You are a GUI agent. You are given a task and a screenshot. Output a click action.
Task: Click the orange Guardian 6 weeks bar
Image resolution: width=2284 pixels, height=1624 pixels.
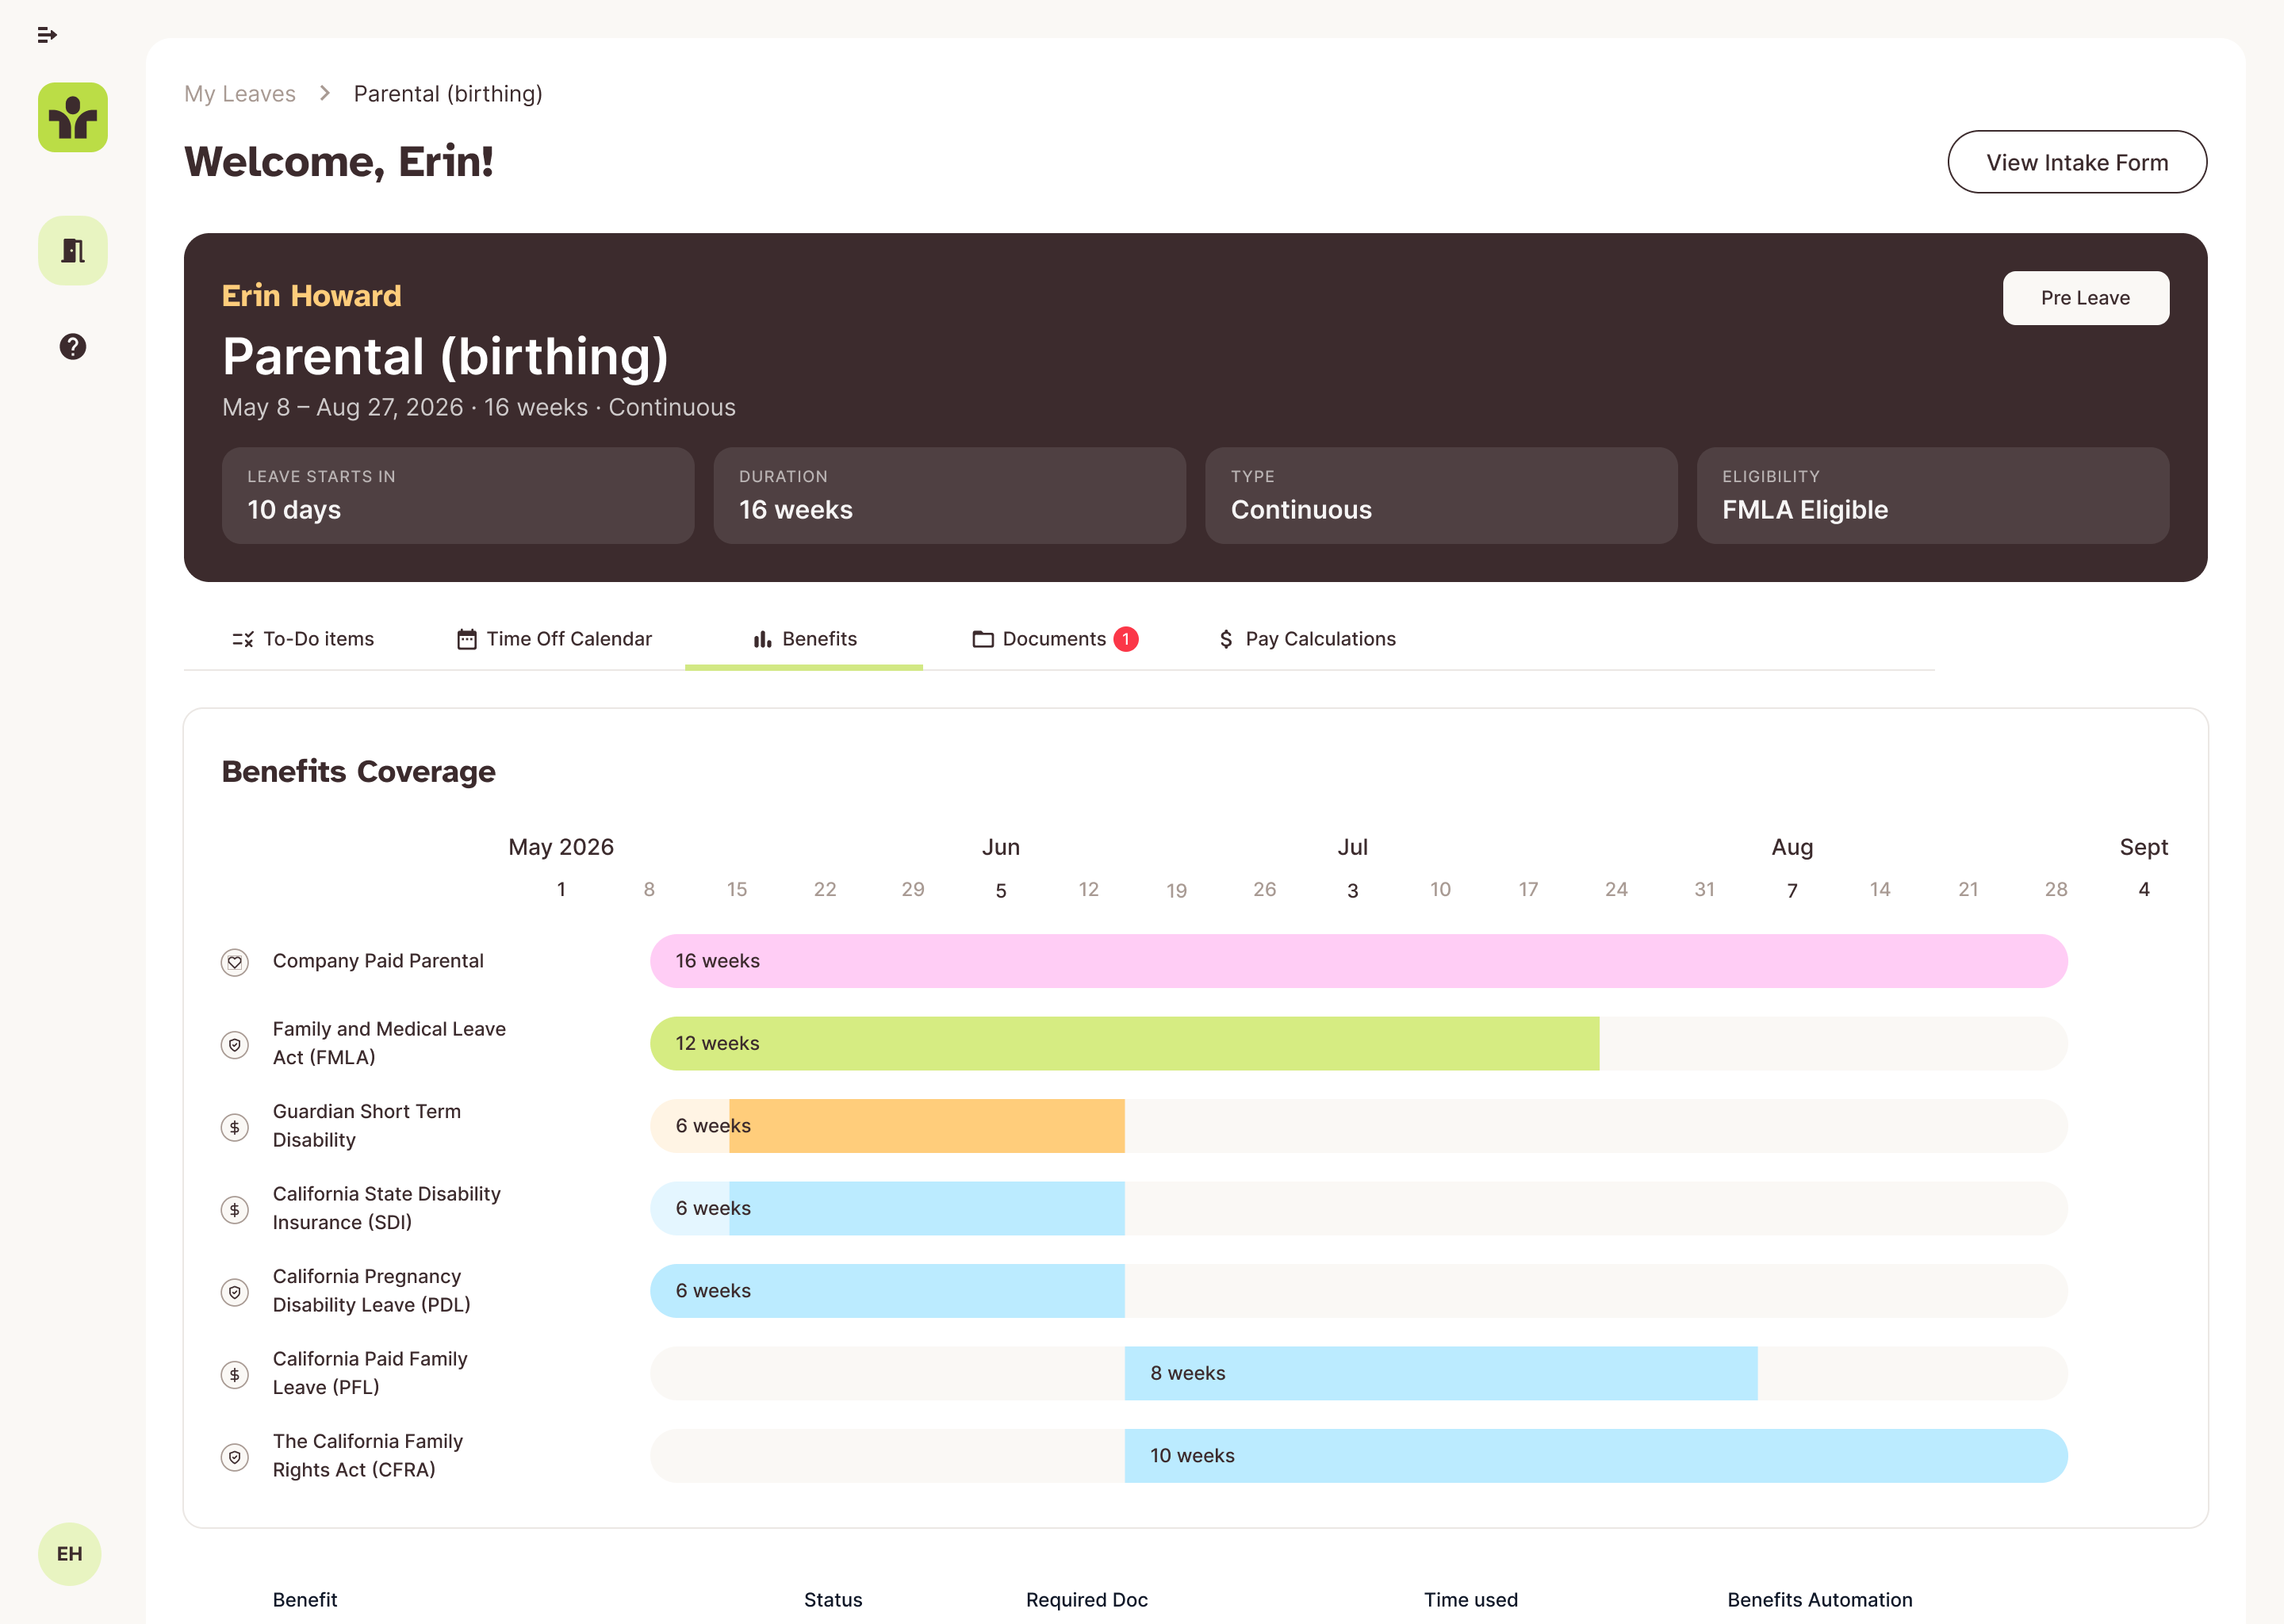[x=887, y=1126]
